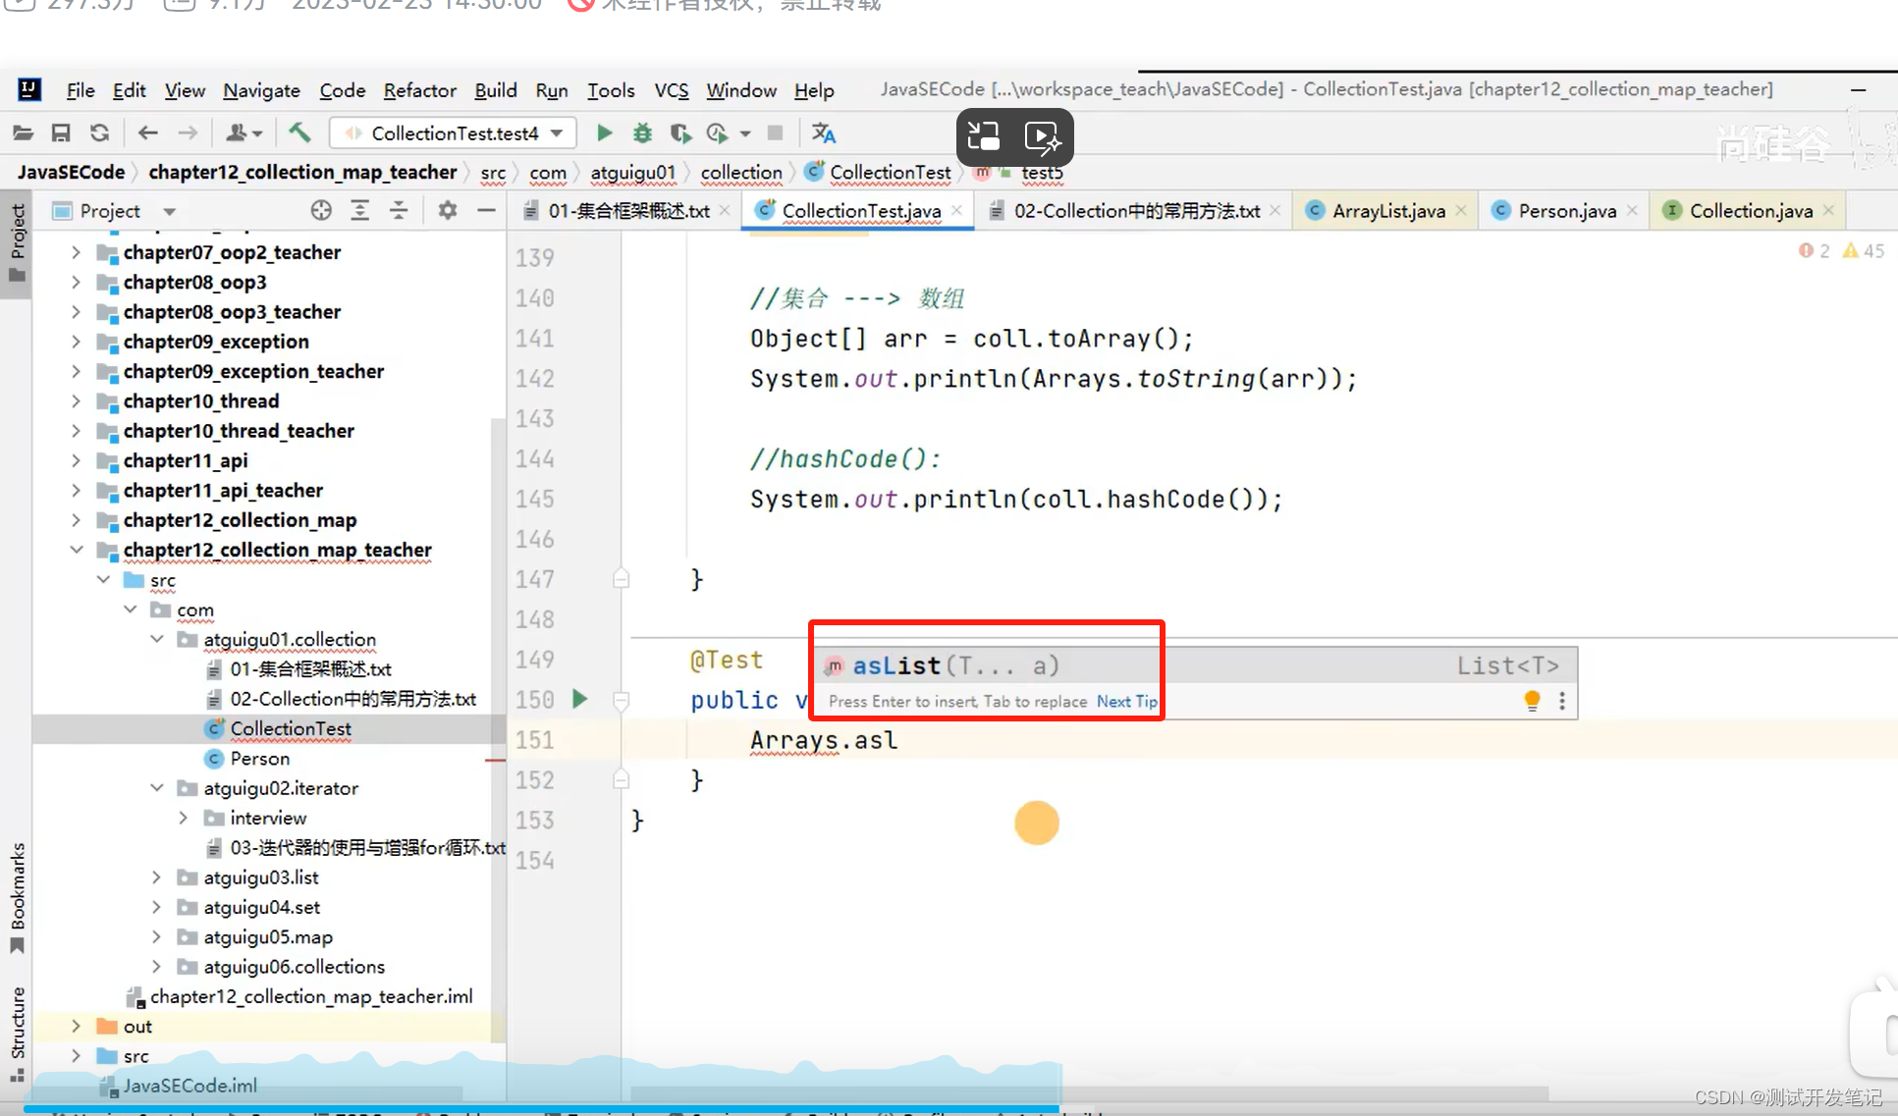Synchronize files with refresh icon
Viewport: 1898px width, 1116px height.
point(99,133)
